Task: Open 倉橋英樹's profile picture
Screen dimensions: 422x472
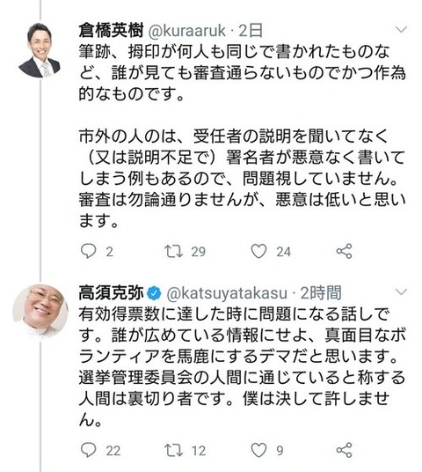Action: click(x=40, y=49)
